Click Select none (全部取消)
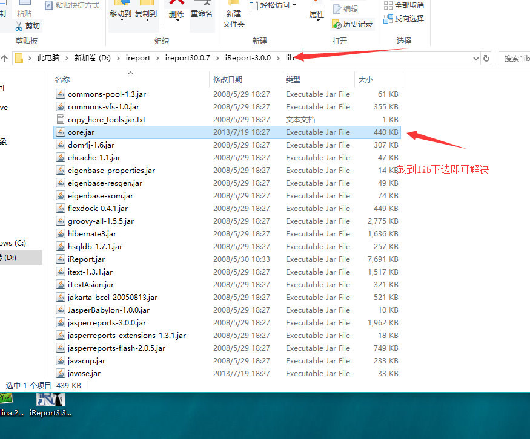Viewport: 530px width, 439px height. (x=404, y=5)
